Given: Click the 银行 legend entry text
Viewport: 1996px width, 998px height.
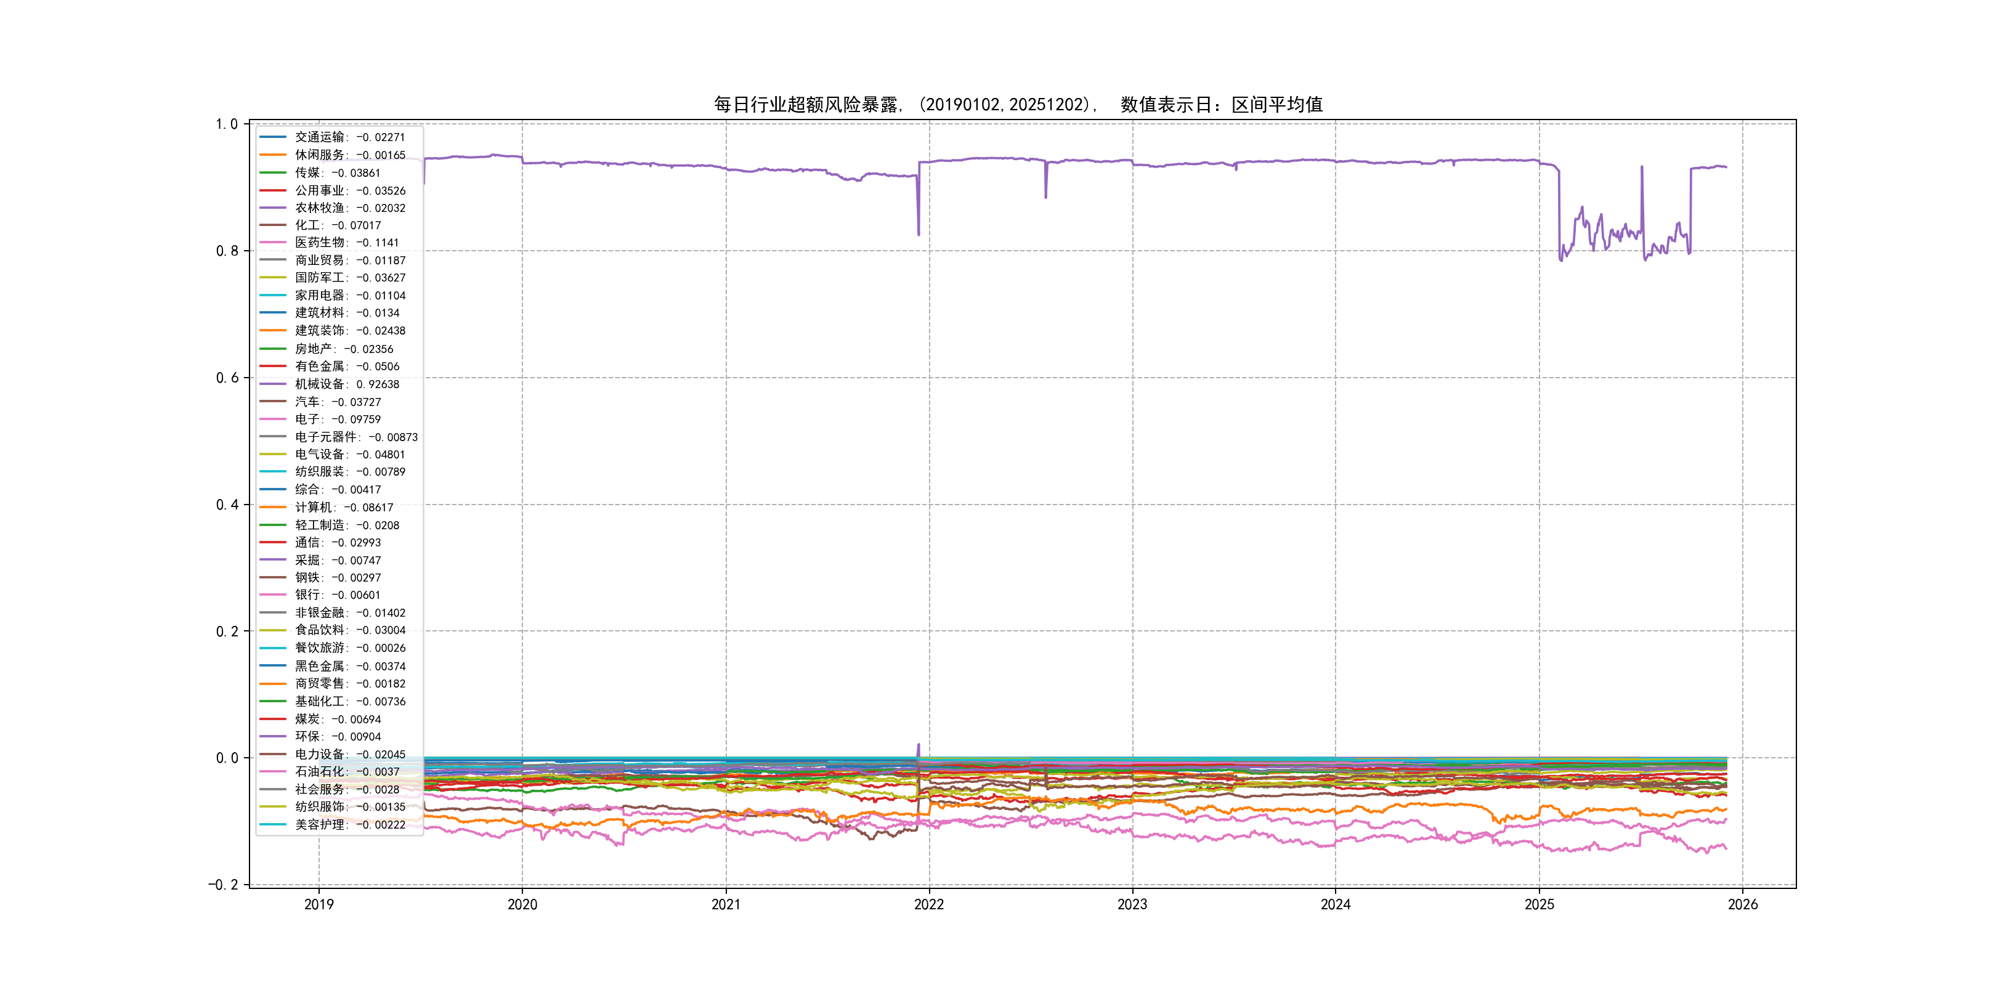Looking at the screenshot, I should pos(337,595).
